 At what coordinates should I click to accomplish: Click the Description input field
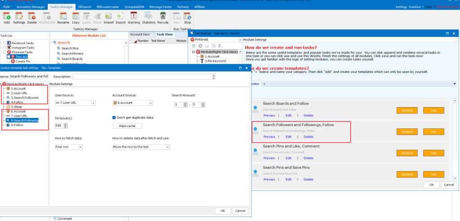coord(144,77)
